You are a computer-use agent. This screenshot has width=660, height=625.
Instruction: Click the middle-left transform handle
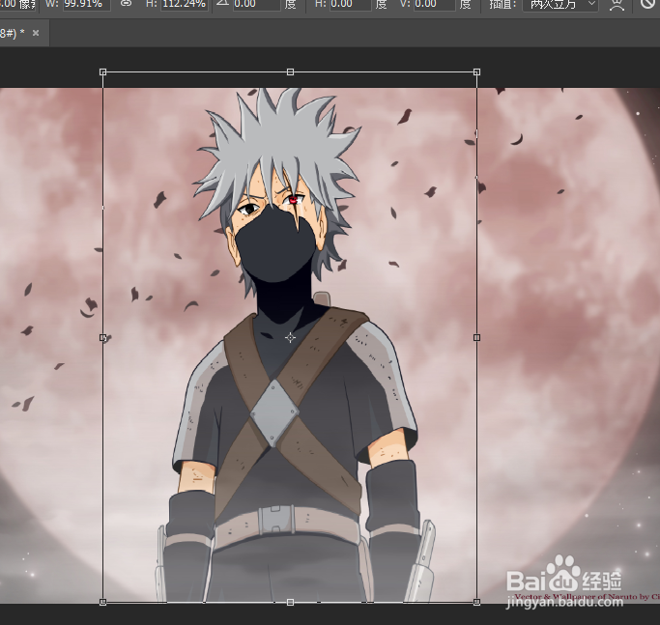pos(102,337)
